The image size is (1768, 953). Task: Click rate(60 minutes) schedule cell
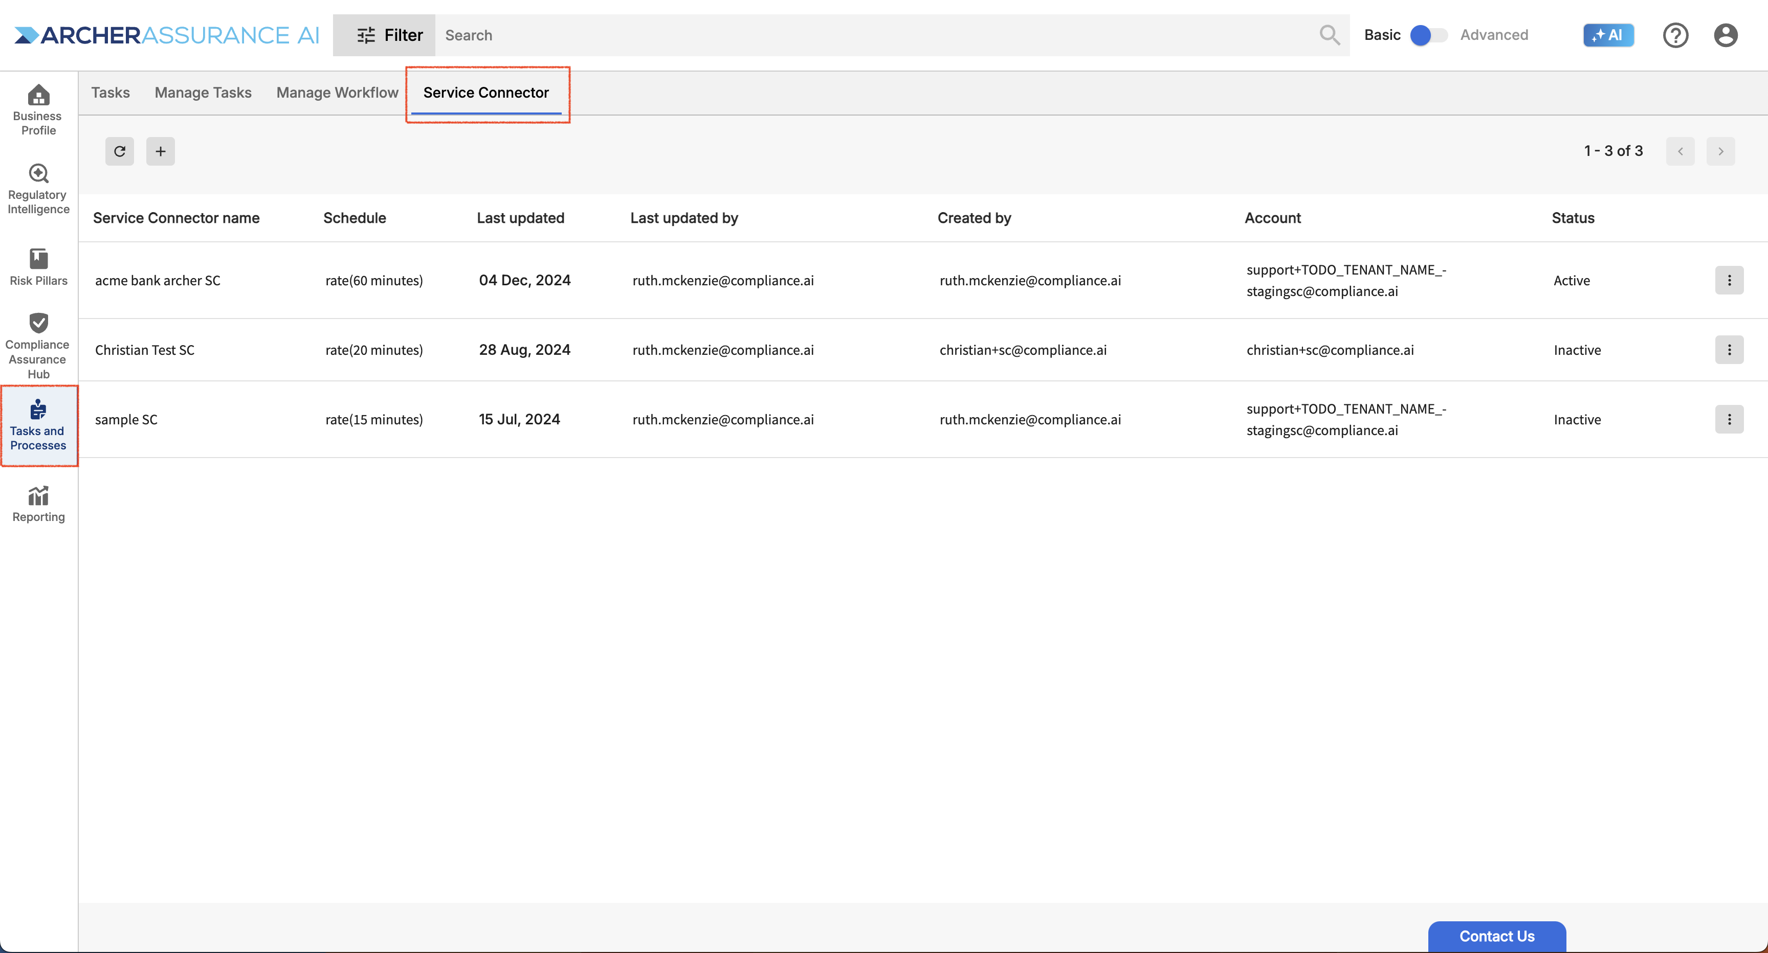(374, 280)
